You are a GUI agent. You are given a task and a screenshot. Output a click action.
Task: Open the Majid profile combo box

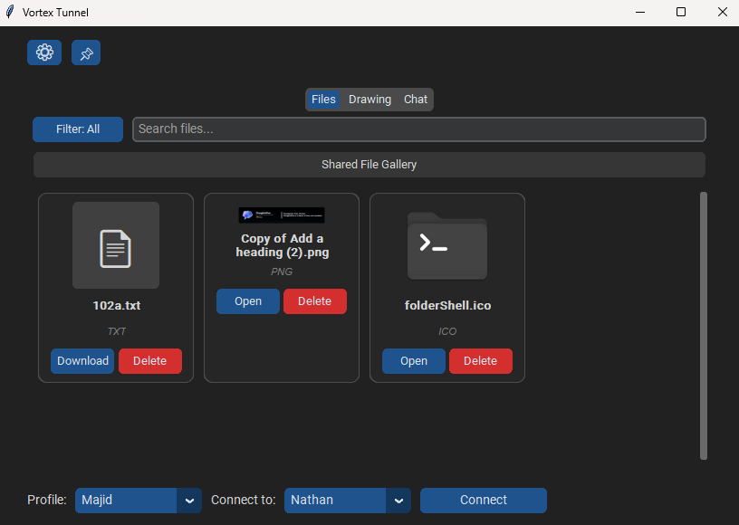[x=126, y=501]
